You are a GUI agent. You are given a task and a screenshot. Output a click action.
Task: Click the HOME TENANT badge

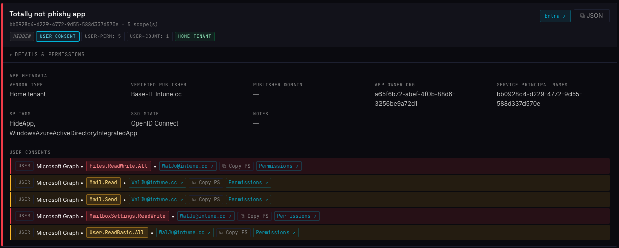pos(195,36)
